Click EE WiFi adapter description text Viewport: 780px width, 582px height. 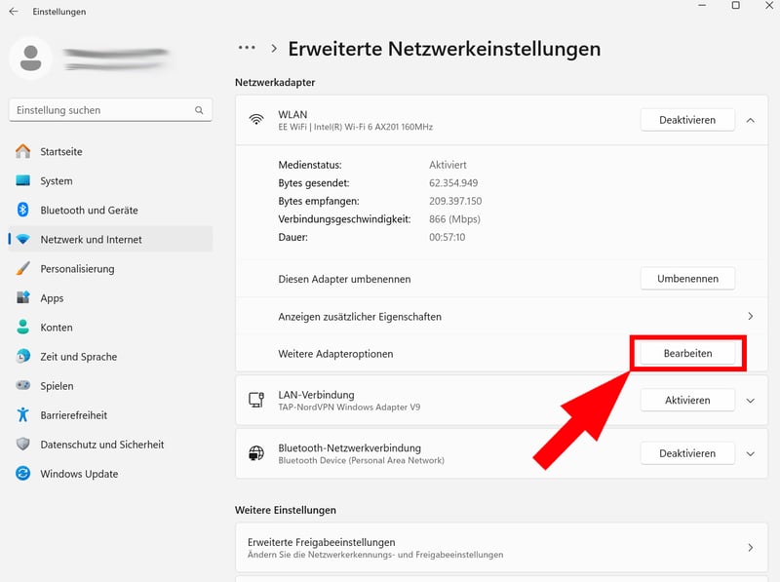point(355,127)
